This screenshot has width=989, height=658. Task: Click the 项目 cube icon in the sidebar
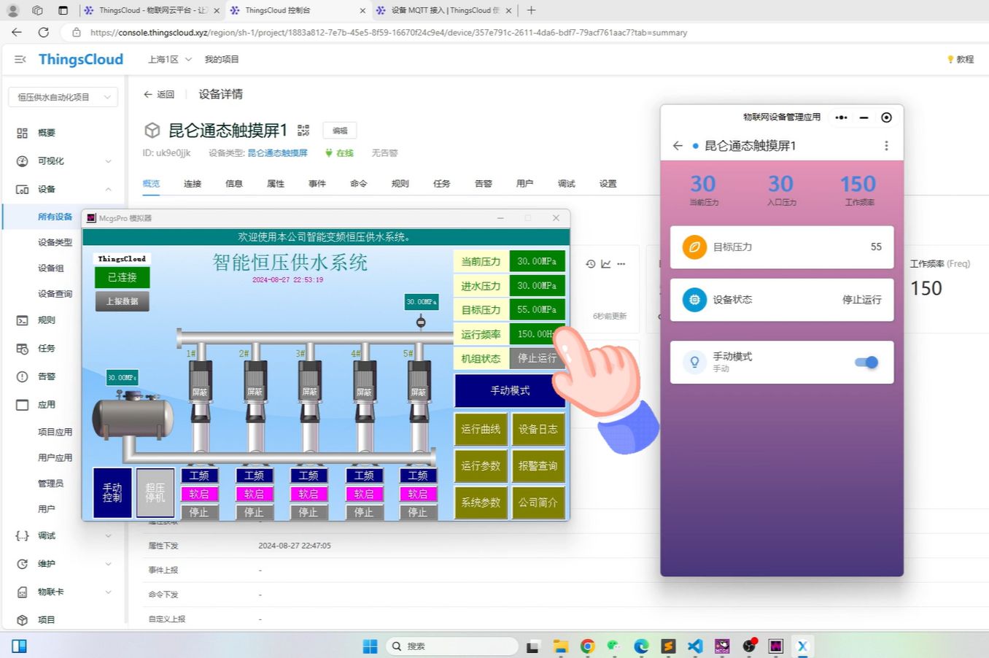click(22, 620)
